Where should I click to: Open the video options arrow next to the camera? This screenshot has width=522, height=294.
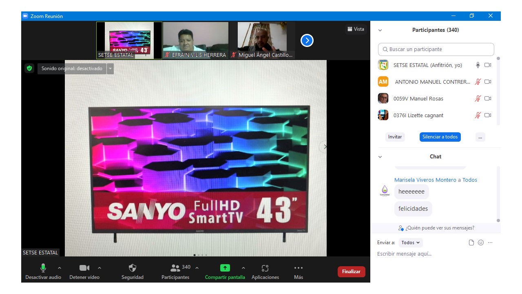pos(100,268)
